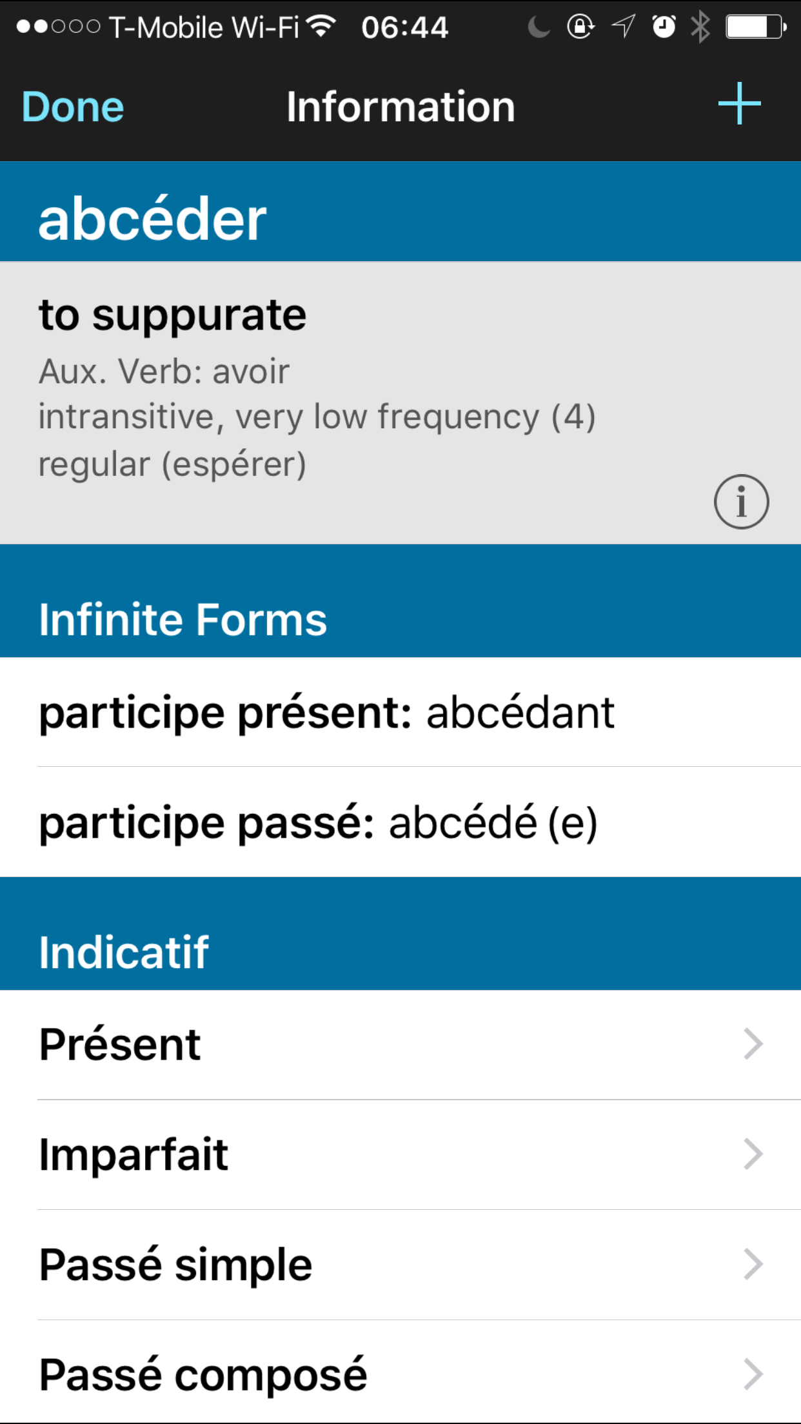Viewport: 801px width, 1424px height.
Task: Tap the 'to suppurate' translation text
Action: tap(172, 315)
